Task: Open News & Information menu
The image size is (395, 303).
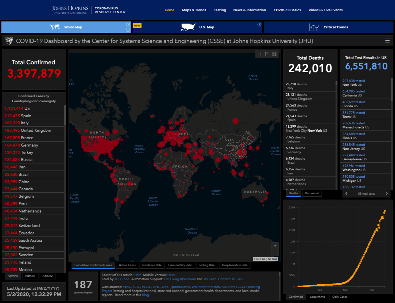Action: 250,10
